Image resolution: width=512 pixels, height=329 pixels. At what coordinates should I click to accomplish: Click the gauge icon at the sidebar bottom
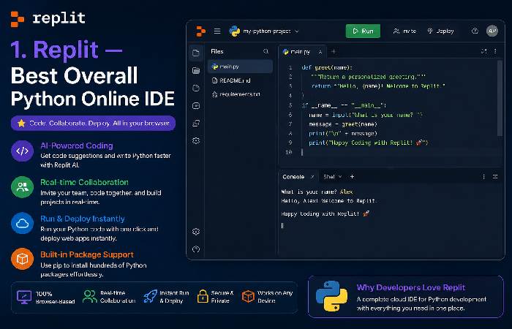coord(196,249)
